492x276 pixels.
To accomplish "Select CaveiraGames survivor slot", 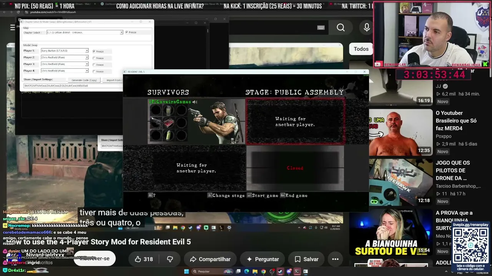I will click(x=196, y=122).
